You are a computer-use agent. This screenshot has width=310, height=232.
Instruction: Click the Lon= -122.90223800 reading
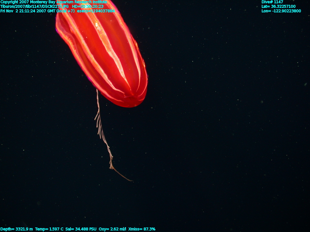(x=281, y=11)
